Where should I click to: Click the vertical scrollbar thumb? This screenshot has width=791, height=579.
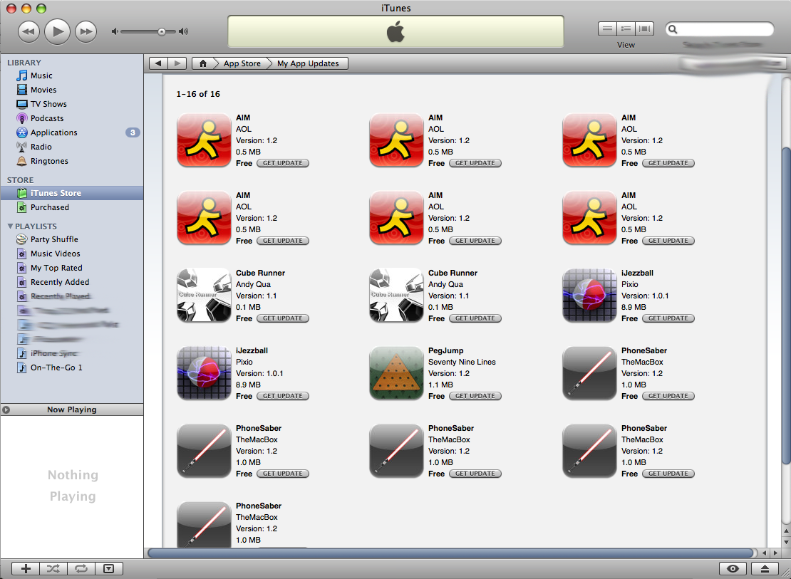click(786, 306)
